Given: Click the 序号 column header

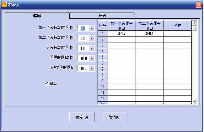Looking at the screenshot, I should [x=103, y=25].
